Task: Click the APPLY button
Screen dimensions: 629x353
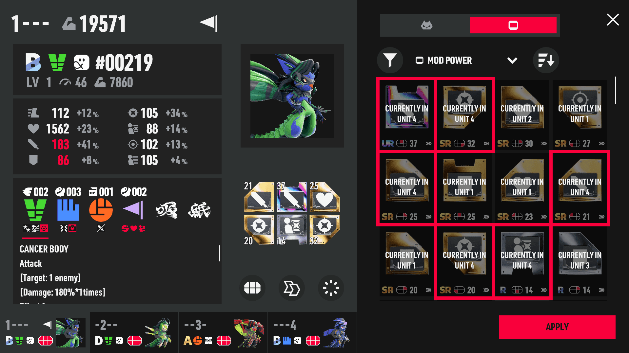Action: tap(557, 327)
